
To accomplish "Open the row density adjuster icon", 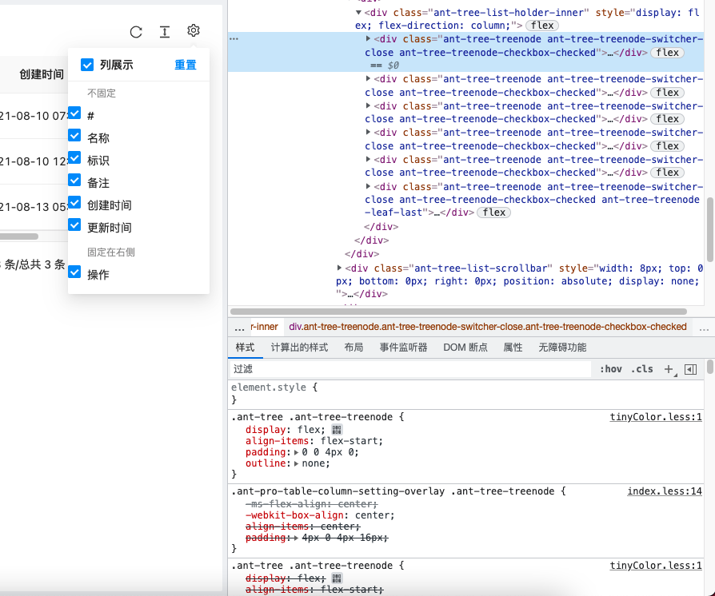I will click(x=165, y=32).
